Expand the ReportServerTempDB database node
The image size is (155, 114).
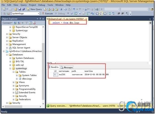(10, 27)
